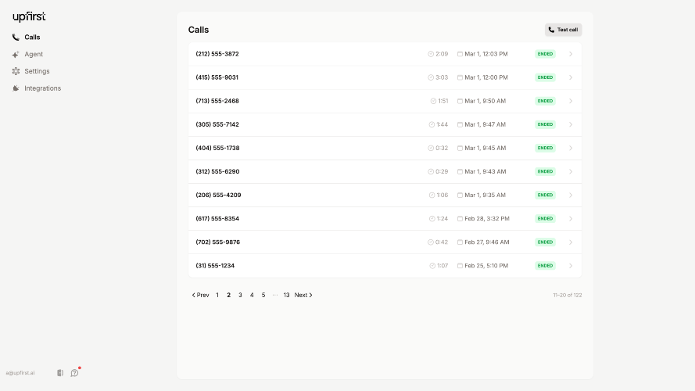Click the 11–20 of 122 count
The height and width of the screenshot is (391, 695).
point(568,296)
